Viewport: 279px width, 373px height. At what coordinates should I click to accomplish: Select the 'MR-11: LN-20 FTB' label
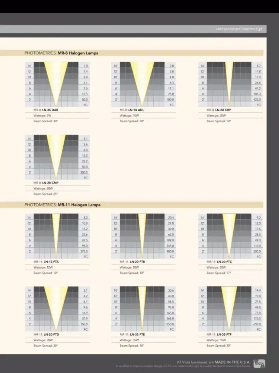pyautogui.click(x=132, y=262)
